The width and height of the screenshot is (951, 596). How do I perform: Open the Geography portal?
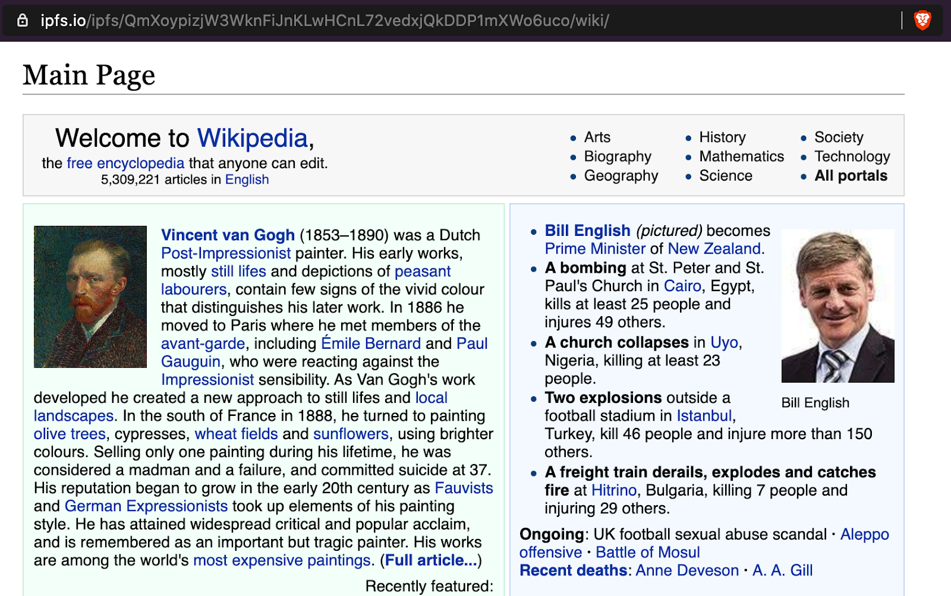(621, 175)
